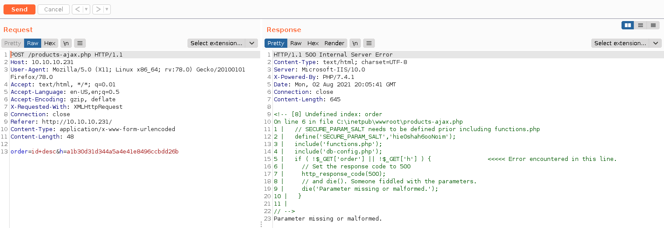The image size is (664, 228).
Task: Open the back history dropdown arrow
Action: point(86,9)
